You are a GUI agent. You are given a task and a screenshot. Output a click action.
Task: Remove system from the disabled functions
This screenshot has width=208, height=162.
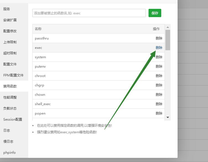click(x=159, y=57)
